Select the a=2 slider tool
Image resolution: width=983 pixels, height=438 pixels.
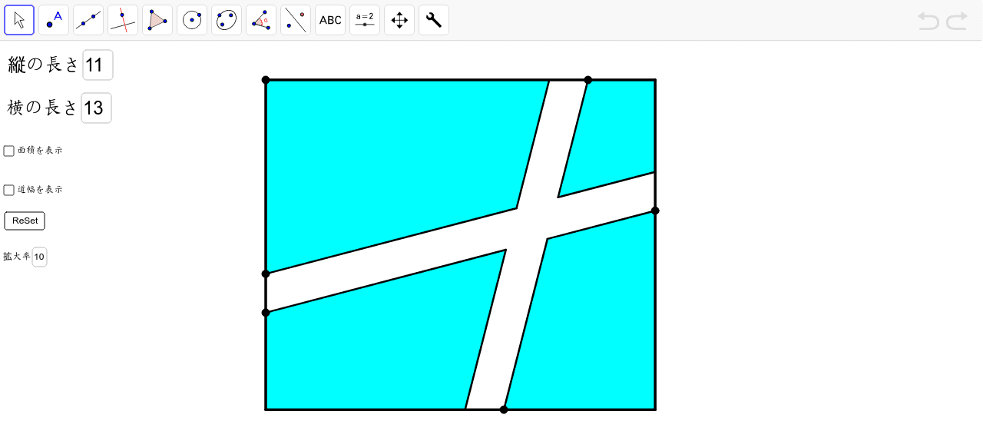click(x=365, y=20)
